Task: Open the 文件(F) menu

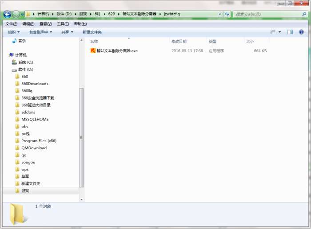Action: pos(11,24)
